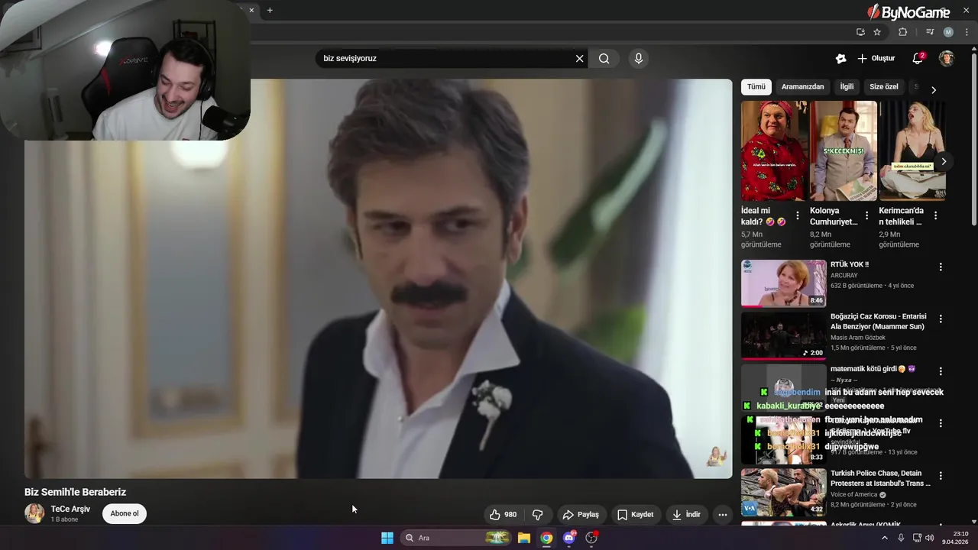Click the video player area

(x=378, y=279)
